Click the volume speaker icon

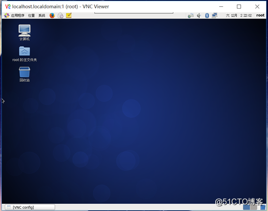(x=199, y=15)
